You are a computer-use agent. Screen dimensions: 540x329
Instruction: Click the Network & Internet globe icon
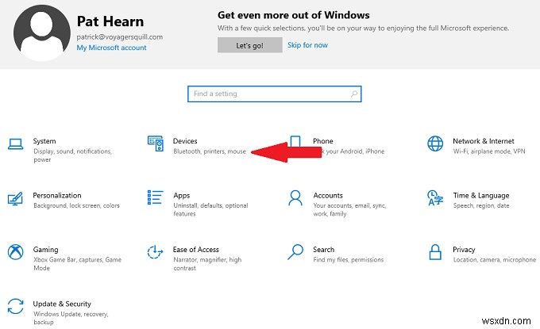435,143
